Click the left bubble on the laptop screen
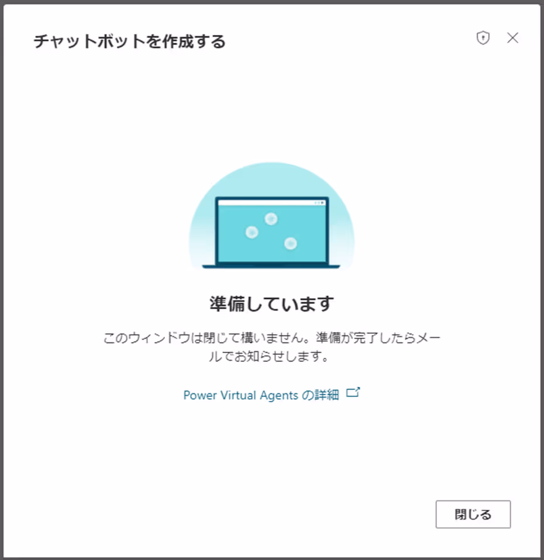 tap(252, 232)
